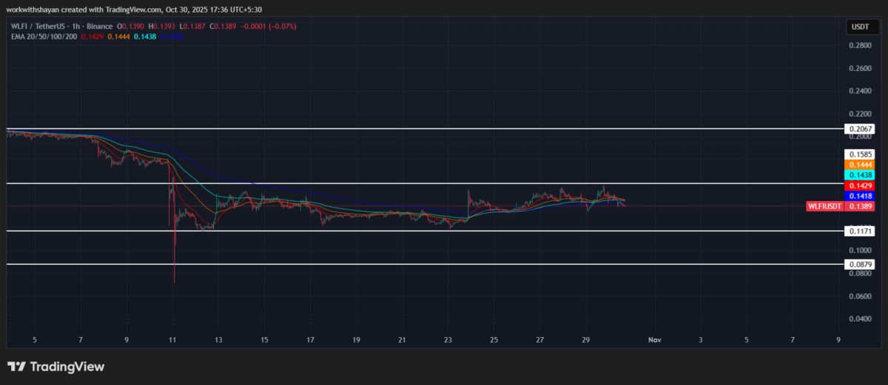The width and height of the screenshot is (888, 385).
Task: Select the 0.0879 horizontal line label
Action: pos(860,264)
